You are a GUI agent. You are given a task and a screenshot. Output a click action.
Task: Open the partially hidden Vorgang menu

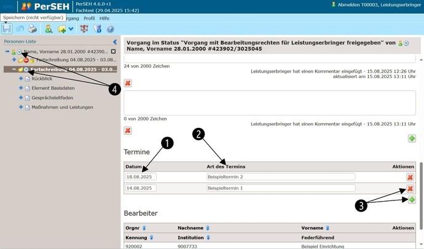73,18
